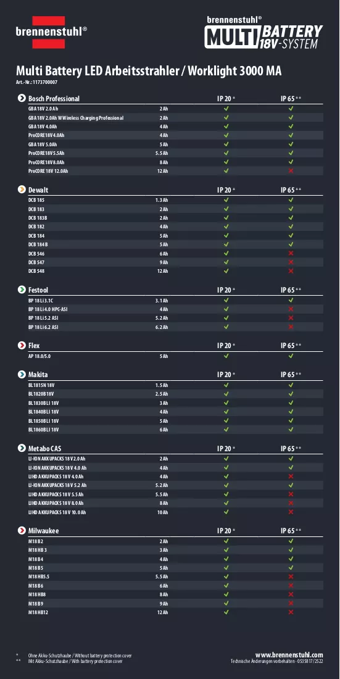The height and width of the screenshot is (679, 340).
Task: Click the IP 65 column header under Bosch Professional
Action: pyautogui.click(x=291, y=99)
